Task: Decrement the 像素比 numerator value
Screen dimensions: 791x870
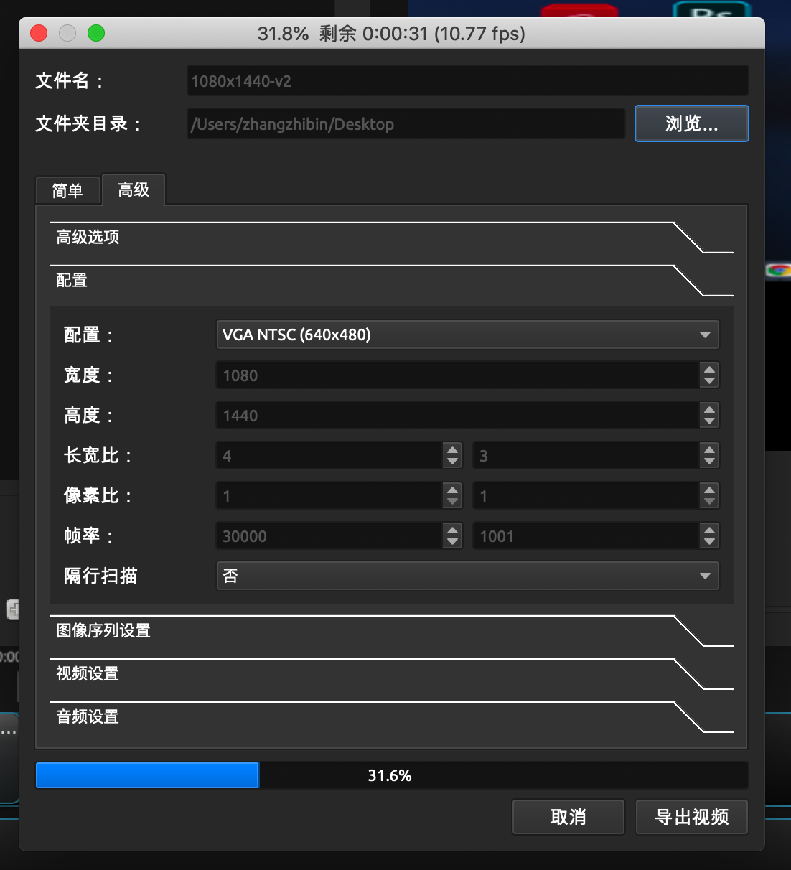Action: tap(452, 500)
